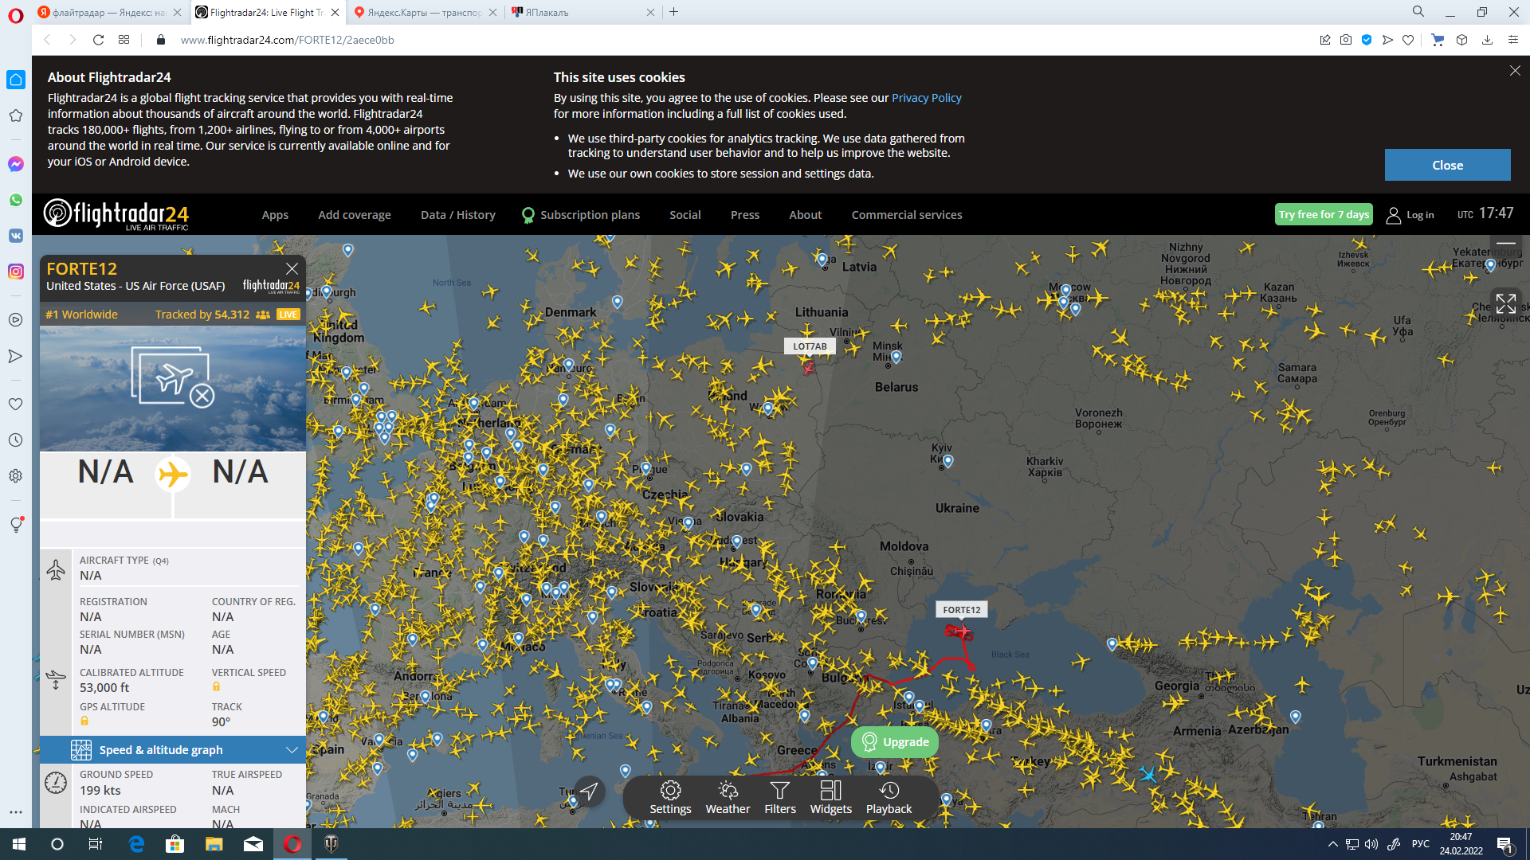Click the Close cookies button
The width and height of the screenshot is (1530, 860).
pos(1446,165)
